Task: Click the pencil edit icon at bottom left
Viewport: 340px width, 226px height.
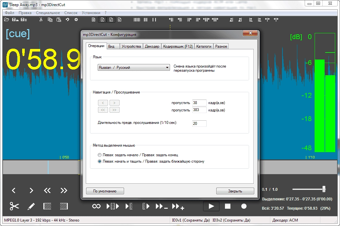Action: tap(31, 206)
